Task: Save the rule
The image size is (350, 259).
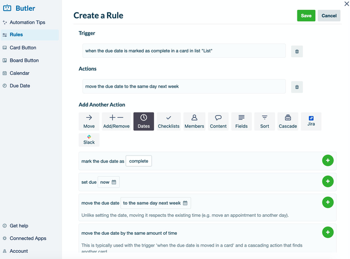Action: tap(306, 15)
